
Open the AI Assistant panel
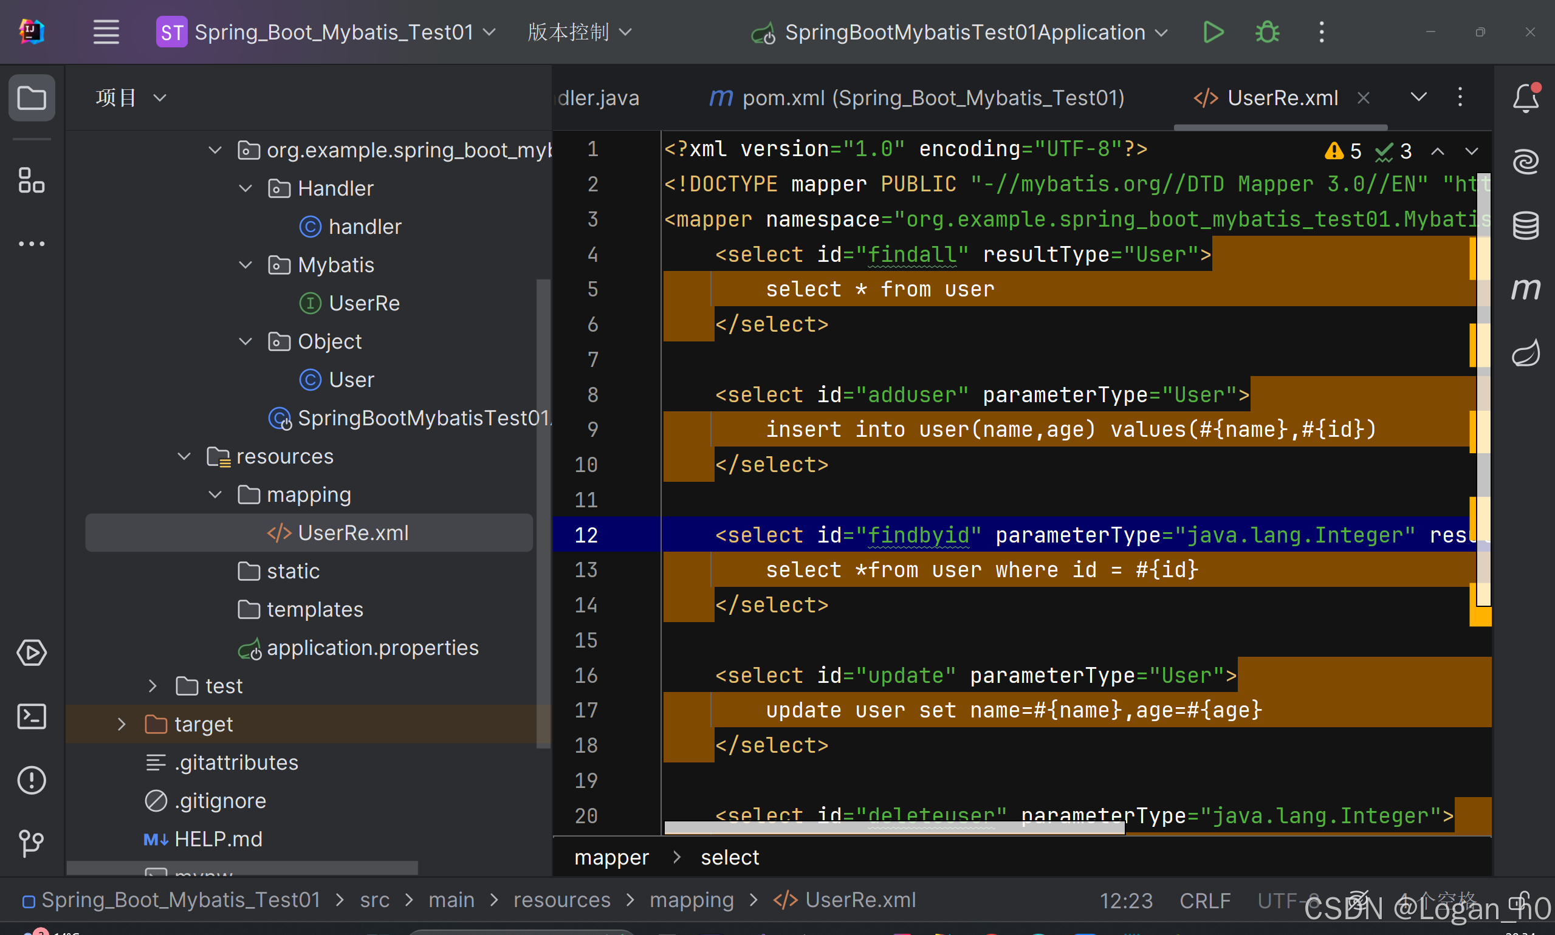point(1525,161)
